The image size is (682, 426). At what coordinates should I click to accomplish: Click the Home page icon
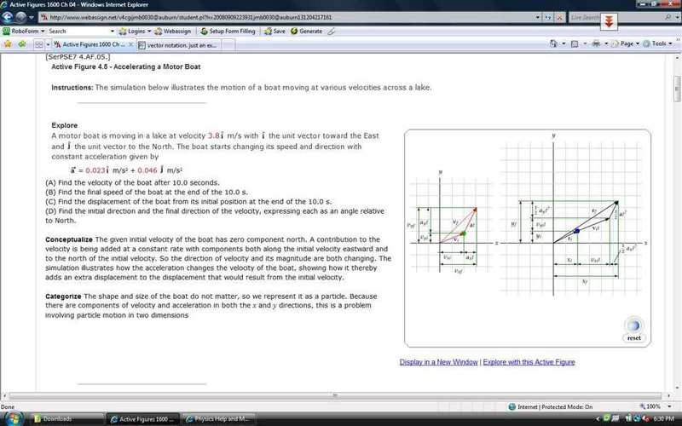pyautogui.click(x=553, y=44)
